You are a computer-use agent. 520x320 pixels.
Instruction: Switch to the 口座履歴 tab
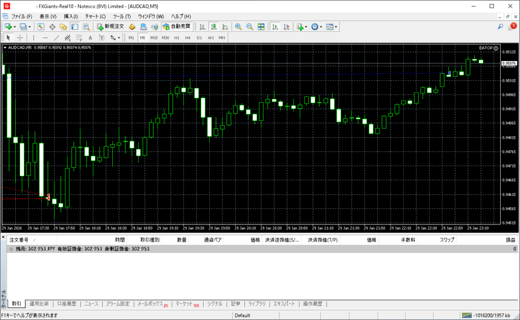(x=67, y=304)
